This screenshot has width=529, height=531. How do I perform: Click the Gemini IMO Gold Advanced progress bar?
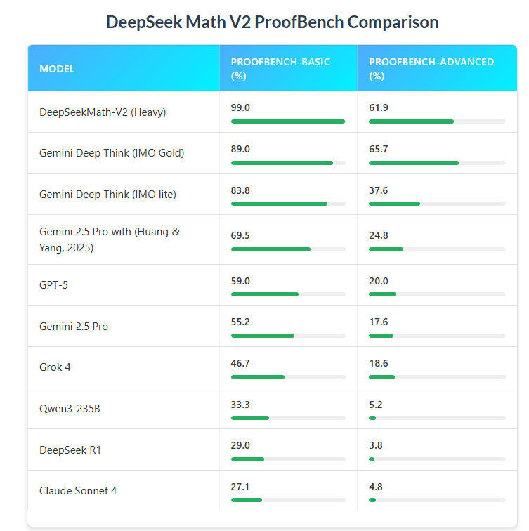(436, 163)
